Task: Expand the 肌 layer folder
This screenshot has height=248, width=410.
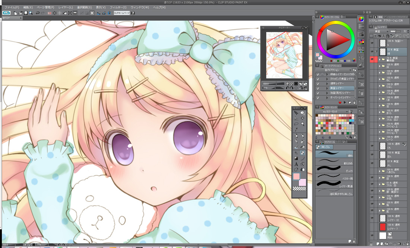Action: click(379, 210)
